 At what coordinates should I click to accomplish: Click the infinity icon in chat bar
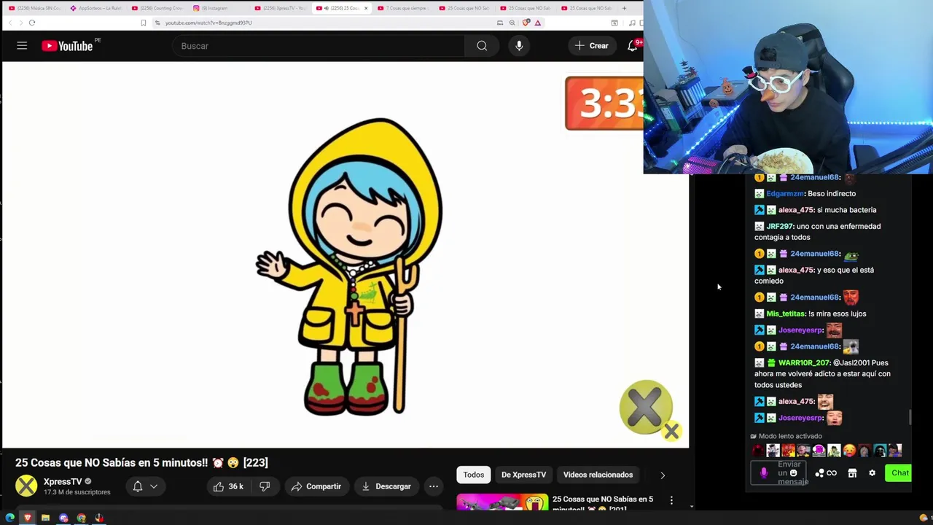point(832,473)
